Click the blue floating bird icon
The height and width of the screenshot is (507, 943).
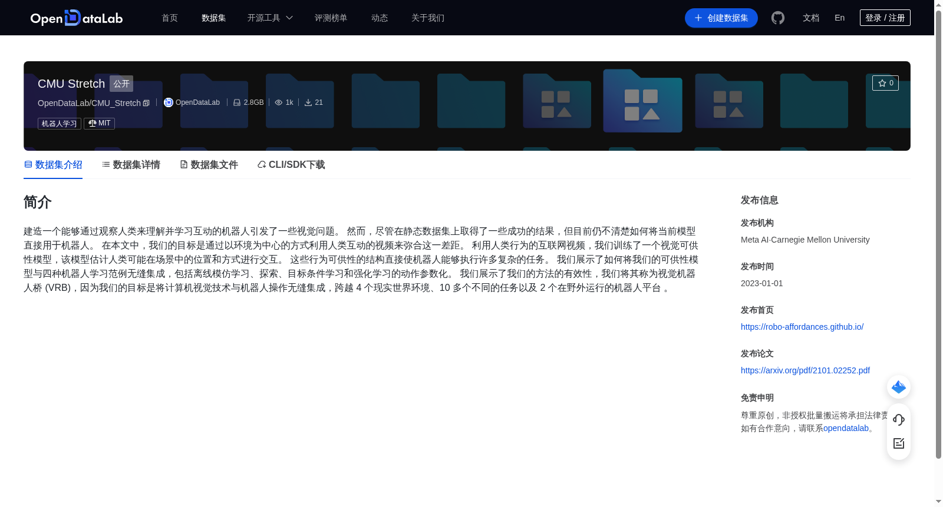tap(899, 387)
